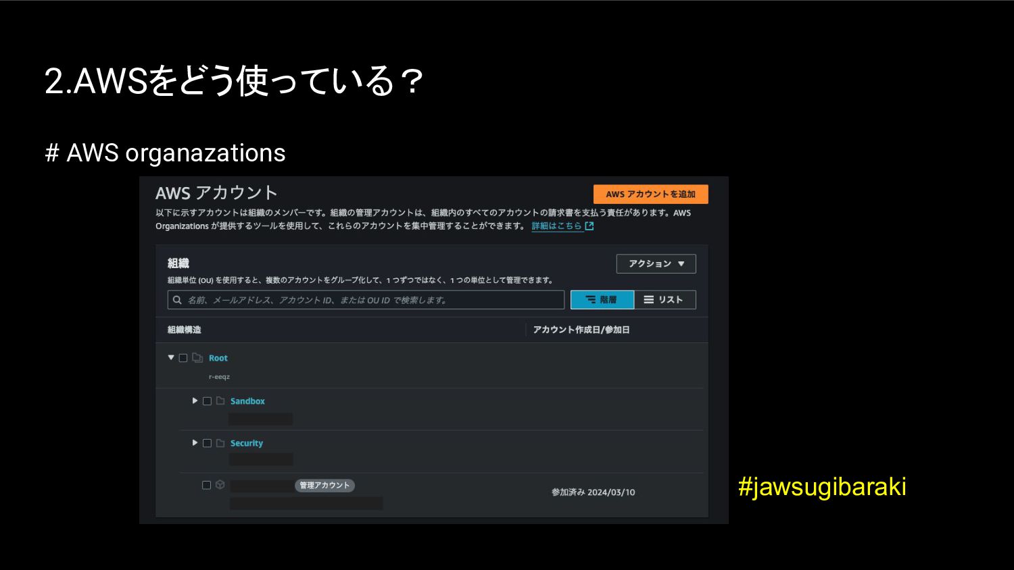Click the external link icon beside 詳細はこちら
The height and width of the screenshot is (570, 1014).
coord(589,226)
